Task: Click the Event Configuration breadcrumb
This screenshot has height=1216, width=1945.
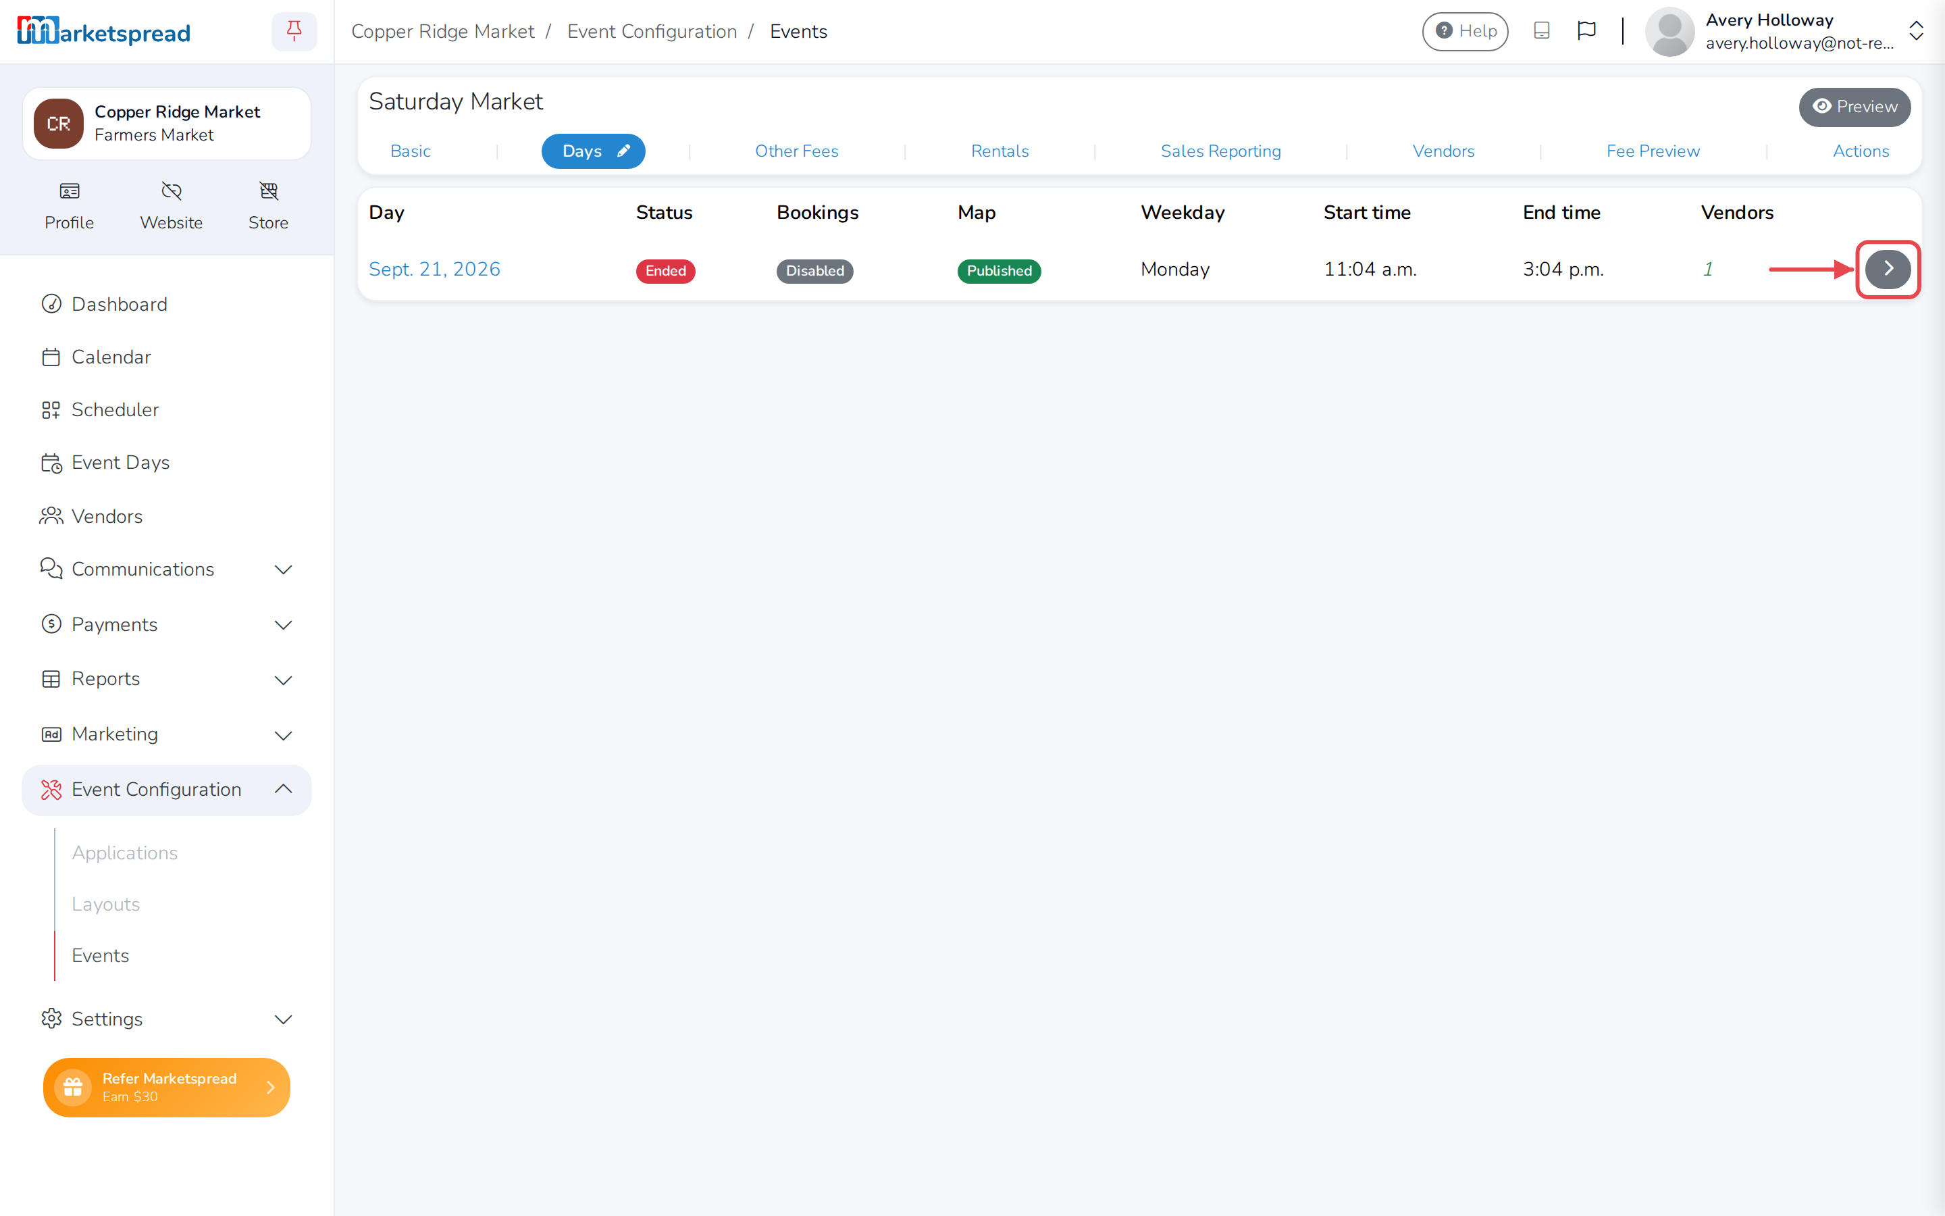Action: (652, 31)
